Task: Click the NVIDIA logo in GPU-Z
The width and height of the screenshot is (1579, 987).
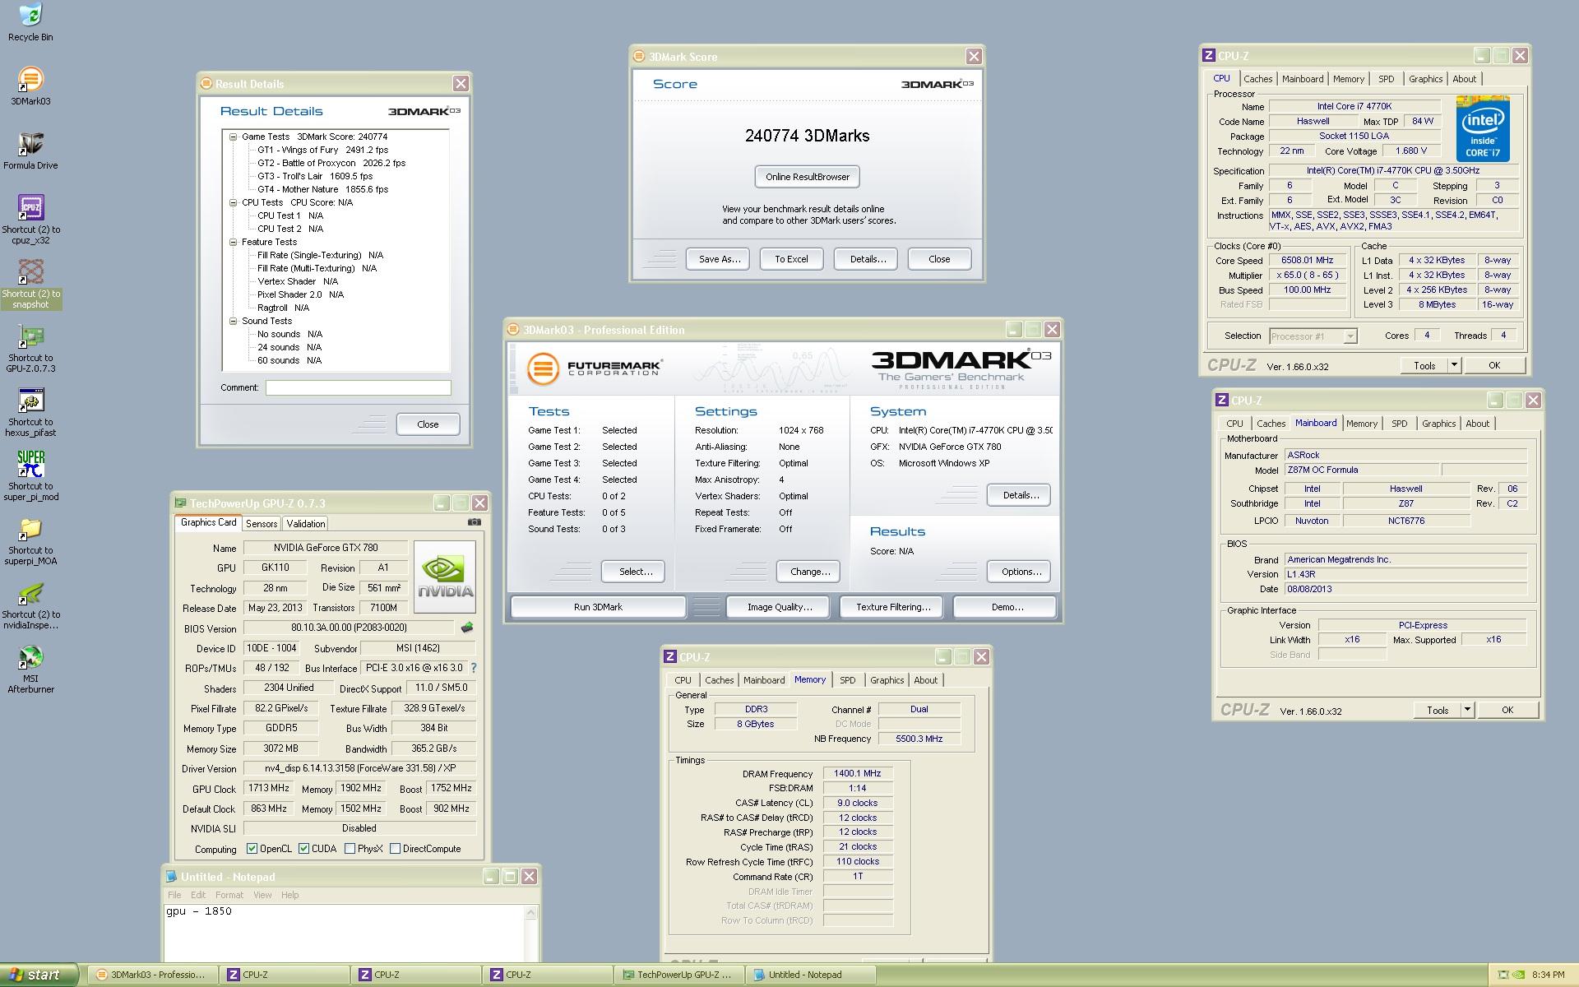Action: [444, 577]
